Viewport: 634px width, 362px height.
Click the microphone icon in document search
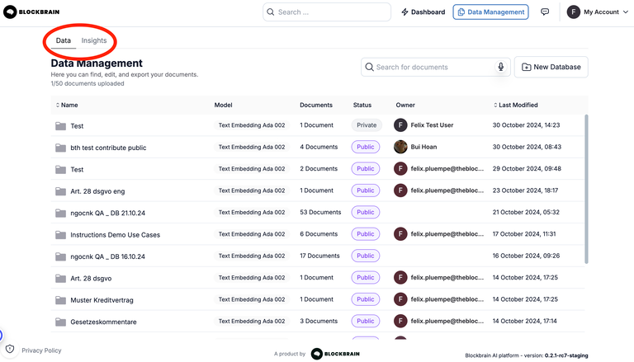[x=500, y=67]
